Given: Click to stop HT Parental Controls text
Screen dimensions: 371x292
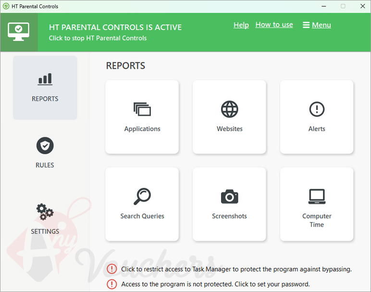Looking at the screenshot, I should click(98, 38).
